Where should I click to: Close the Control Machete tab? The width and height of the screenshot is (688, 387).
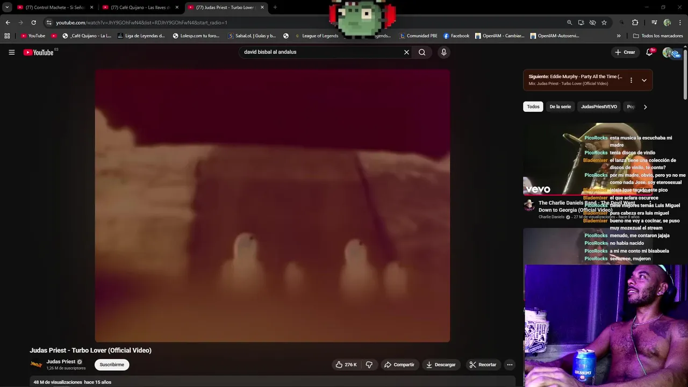pyautogui.click(x=91, y=8)
